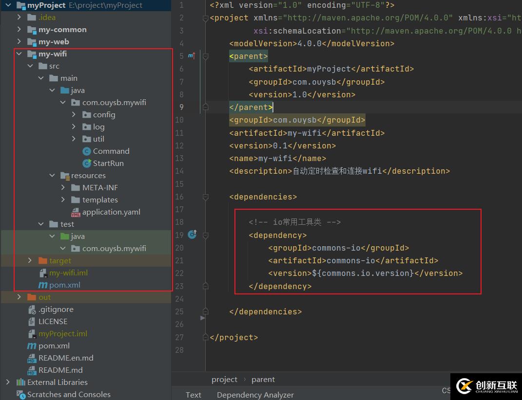
Task: Click the dependency gutter icon on line 19
Action: point(192,235)
